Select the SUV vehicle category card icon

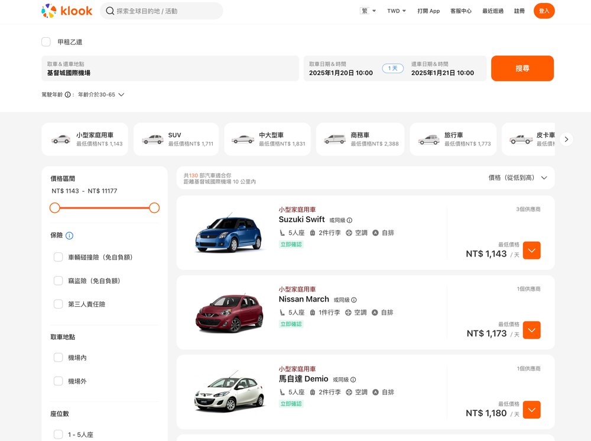tap(152, 138)
